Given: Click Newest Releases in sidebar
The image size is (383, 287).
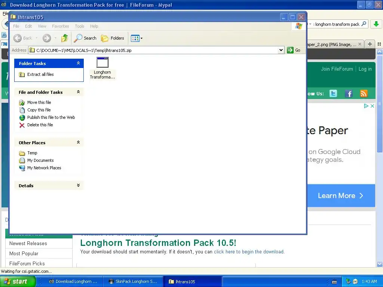Looking at the screenshot, I should (28, 244).
